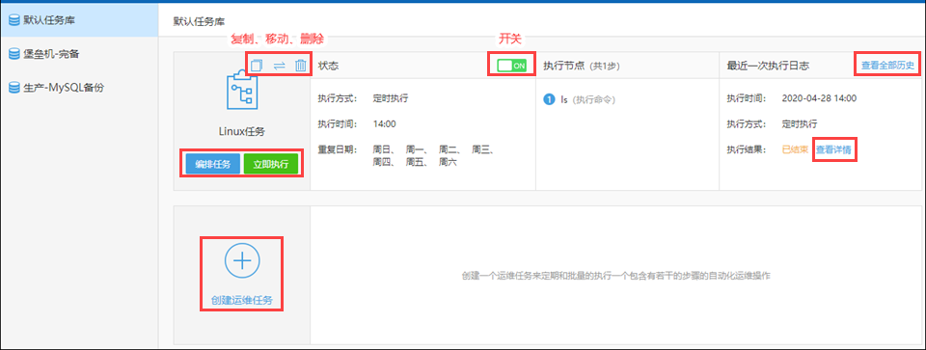Click 创建运维任务 link text
The width and height of the screenshot is (926, 350).
click(x=241, y=300)
